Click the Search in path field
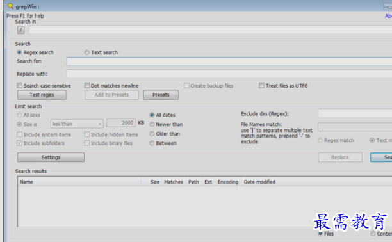This screenshot has width=392, height=242. click(x=211, y=30)
